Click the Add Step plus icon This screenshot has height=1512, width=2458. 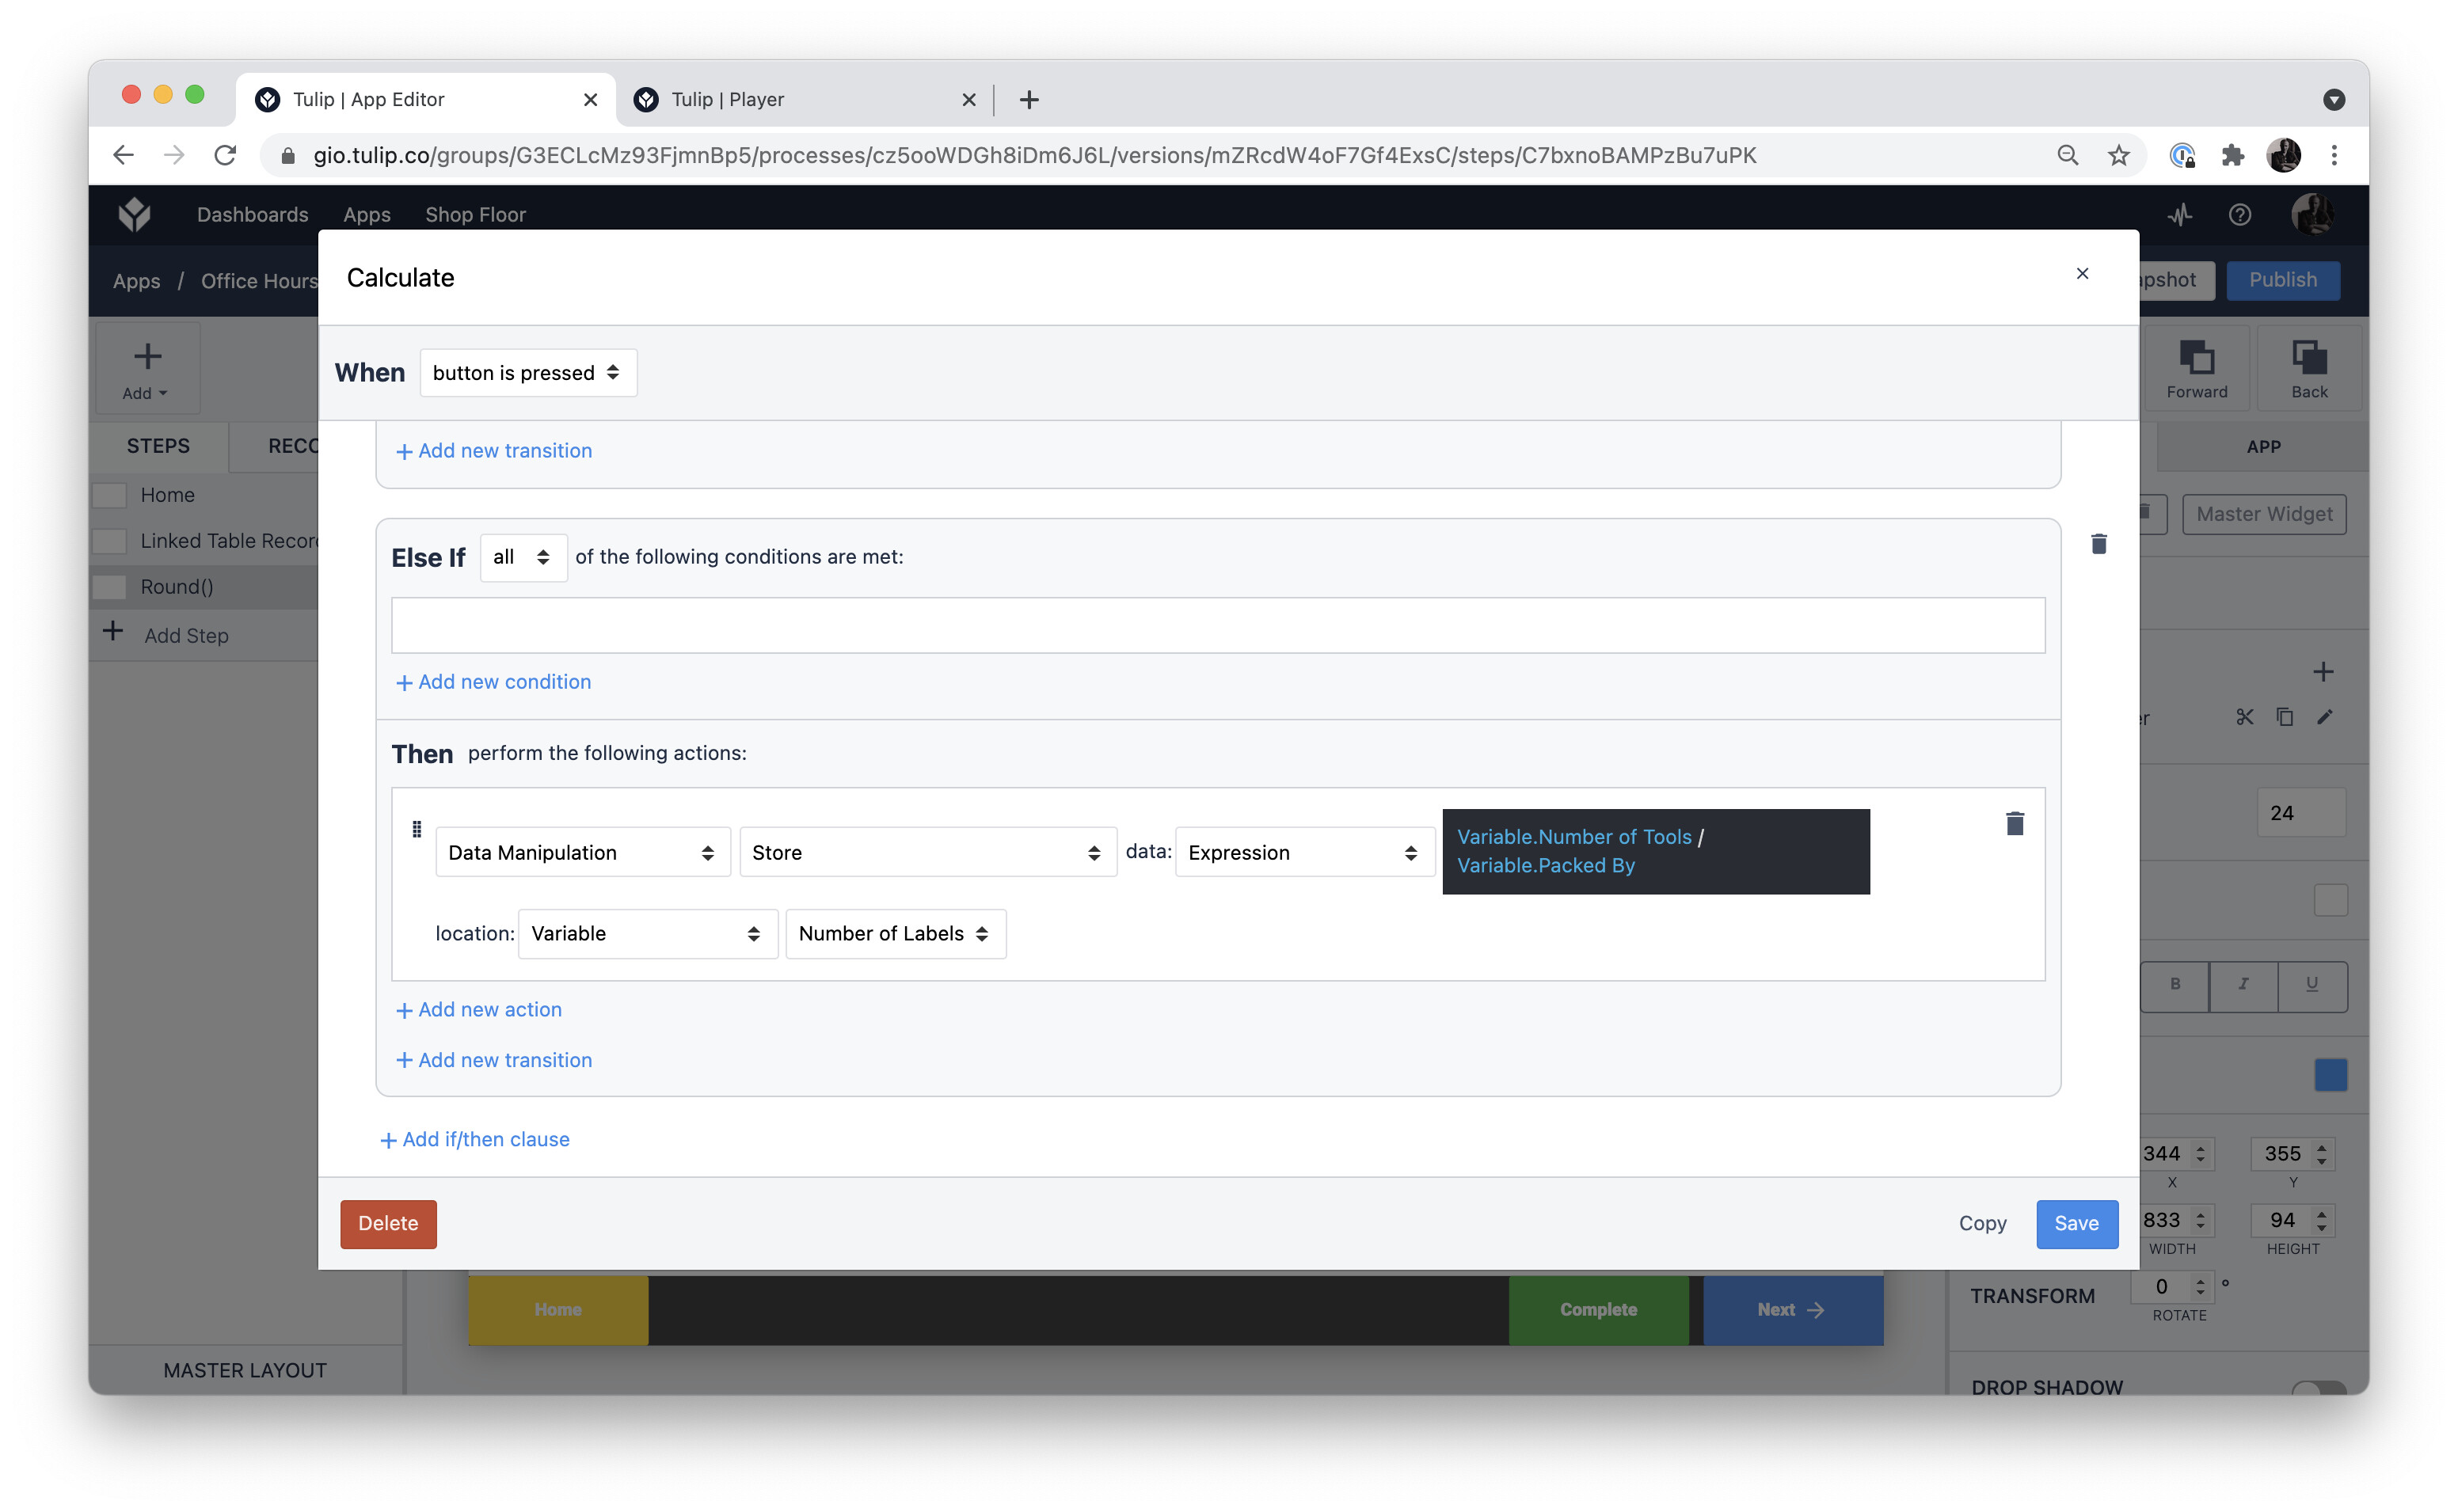tap(113, 632)
